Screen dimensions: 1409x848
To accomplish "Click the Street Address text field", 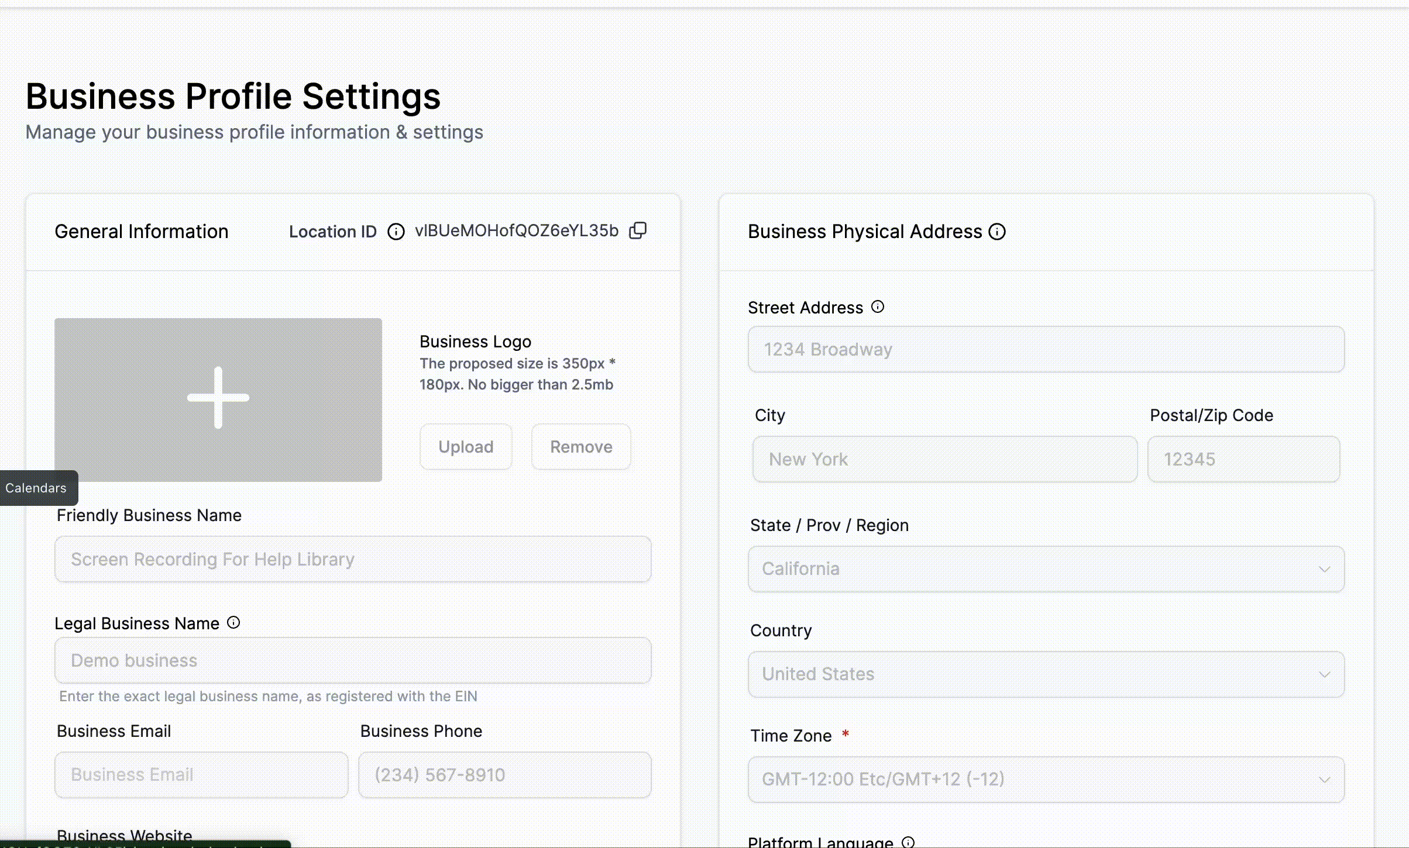I will click(x=1046, y=349).
